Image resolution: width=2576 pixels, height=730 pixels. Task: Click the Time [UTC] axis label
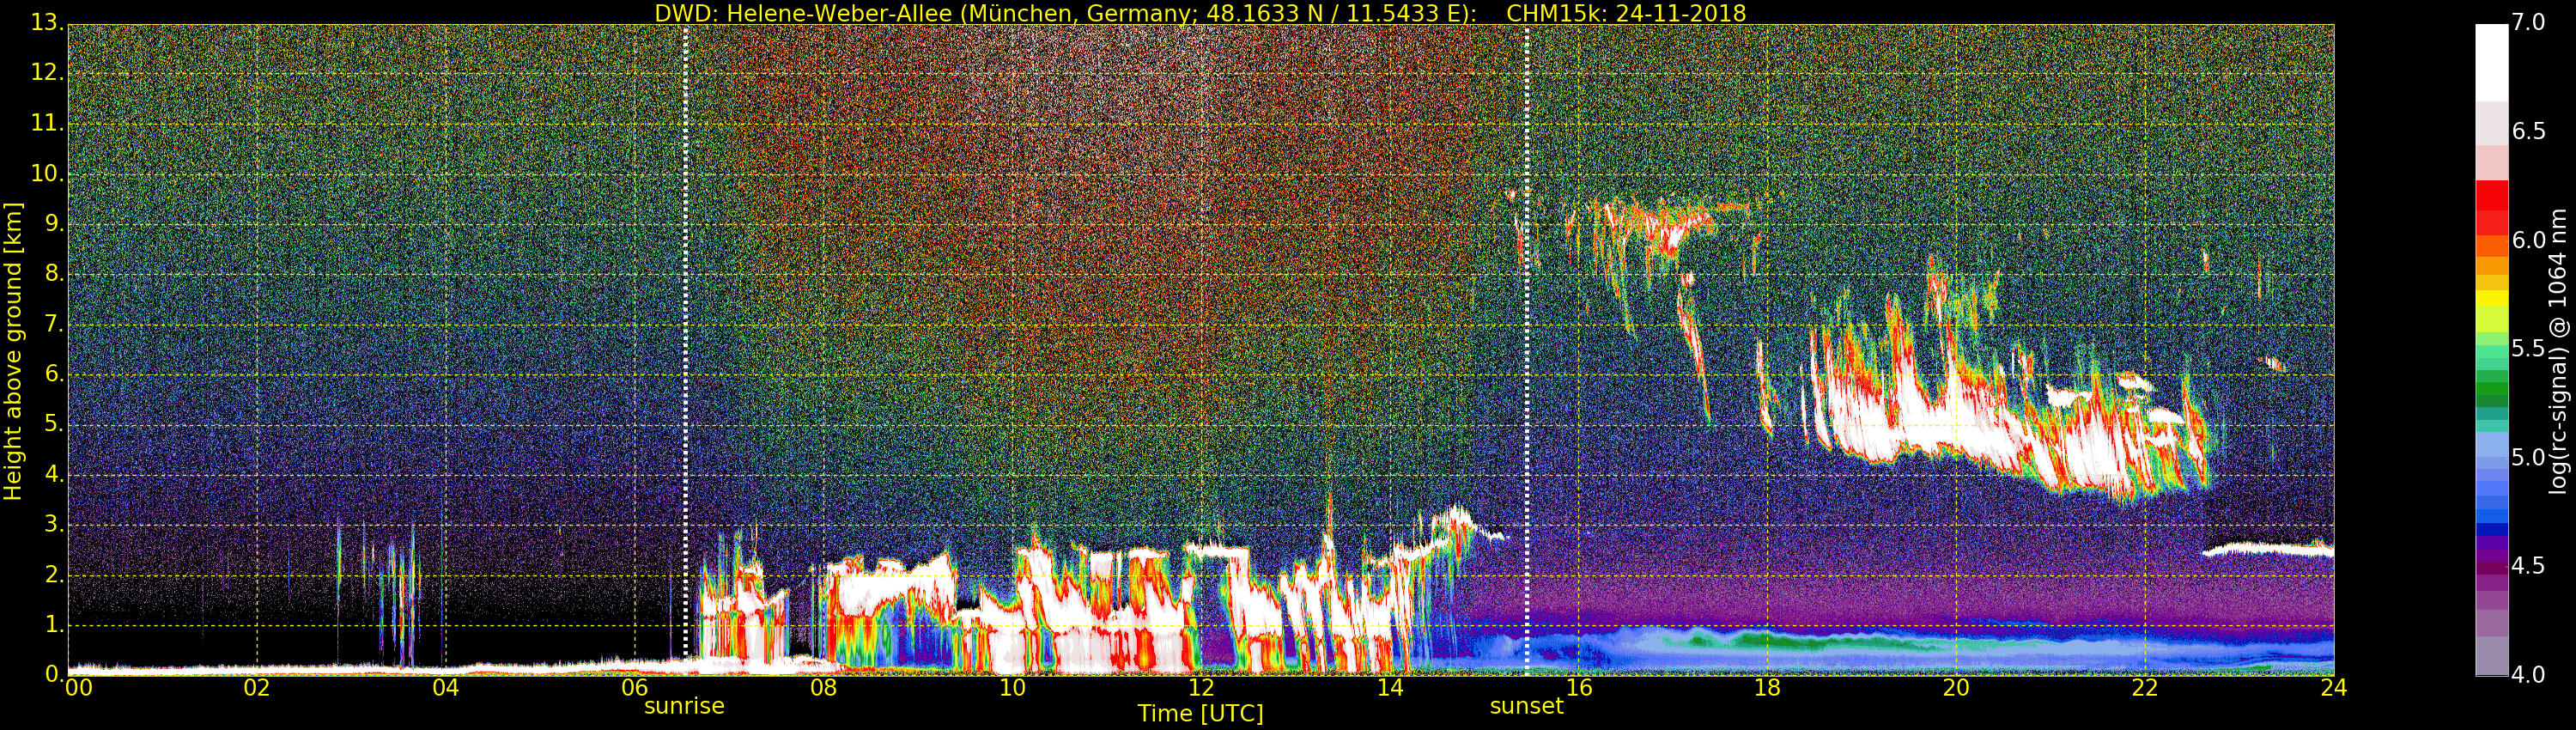click(1200, 714)
